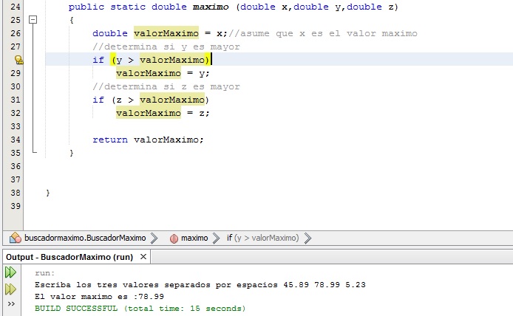Select the if (y > valorMaximo) breadcrumb
This screenshot has height=316, width=513.
pos(262,238)
